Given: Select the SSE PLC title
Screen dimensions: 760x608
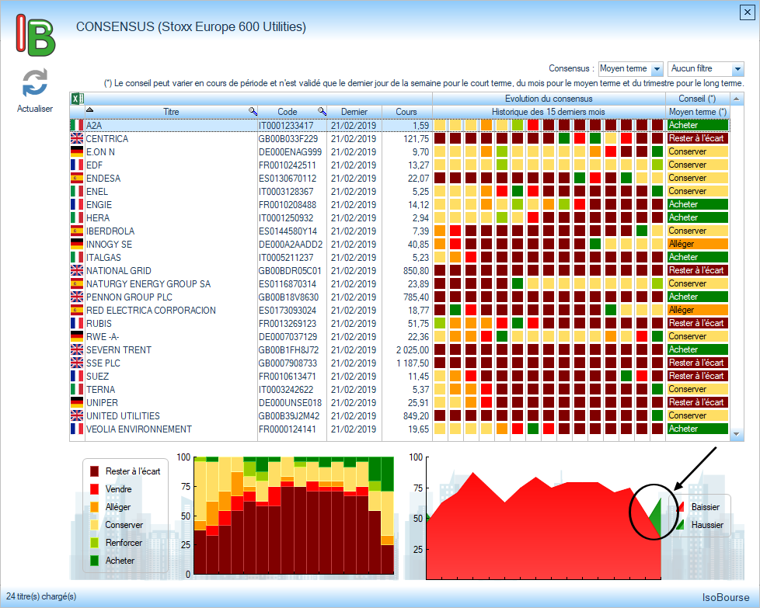Looking at the screenshot, I should (x=104, y=363).
